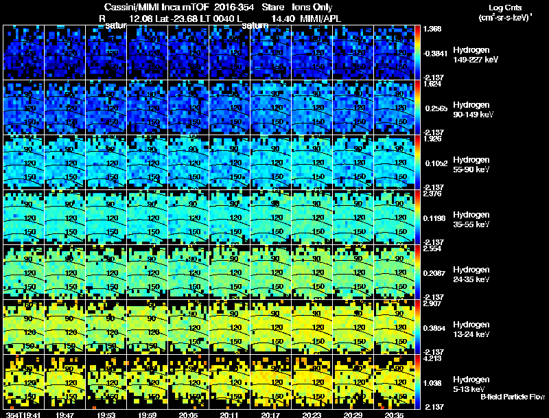Click the Cassini/MIMI Inca mTOF title text
The height and width of the screenshot is (418, 549).
[156, 8]
